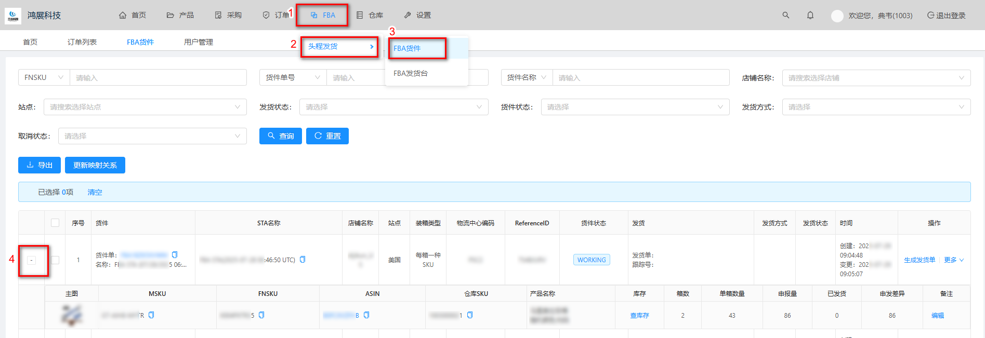Tick the select-all checkbox in table header

click(55, 223)
